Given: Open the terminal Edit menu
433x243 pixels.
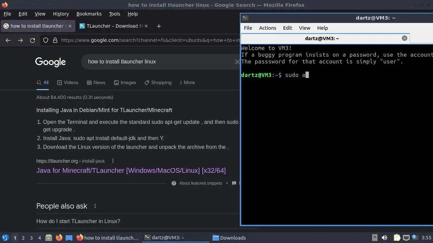Looking at the screenshot, I should coord(288,28).
